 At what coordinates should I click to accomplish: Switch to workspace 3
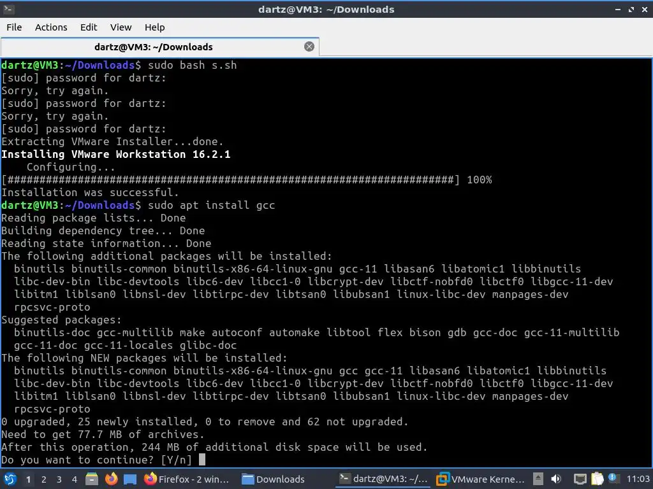pos(59,479)
